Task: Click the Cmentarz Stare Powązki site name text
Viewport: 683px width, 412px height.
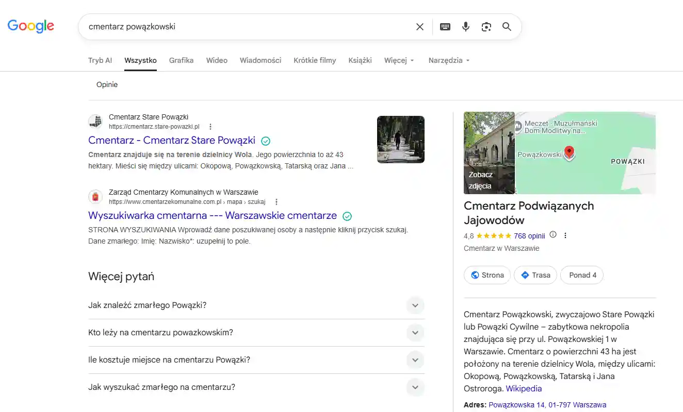Action: tap(149, 117)
